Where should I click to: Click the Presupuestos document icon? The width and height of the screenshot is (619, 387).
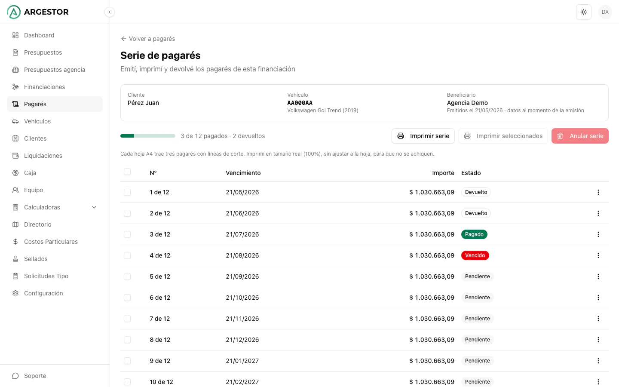point(15,52)
